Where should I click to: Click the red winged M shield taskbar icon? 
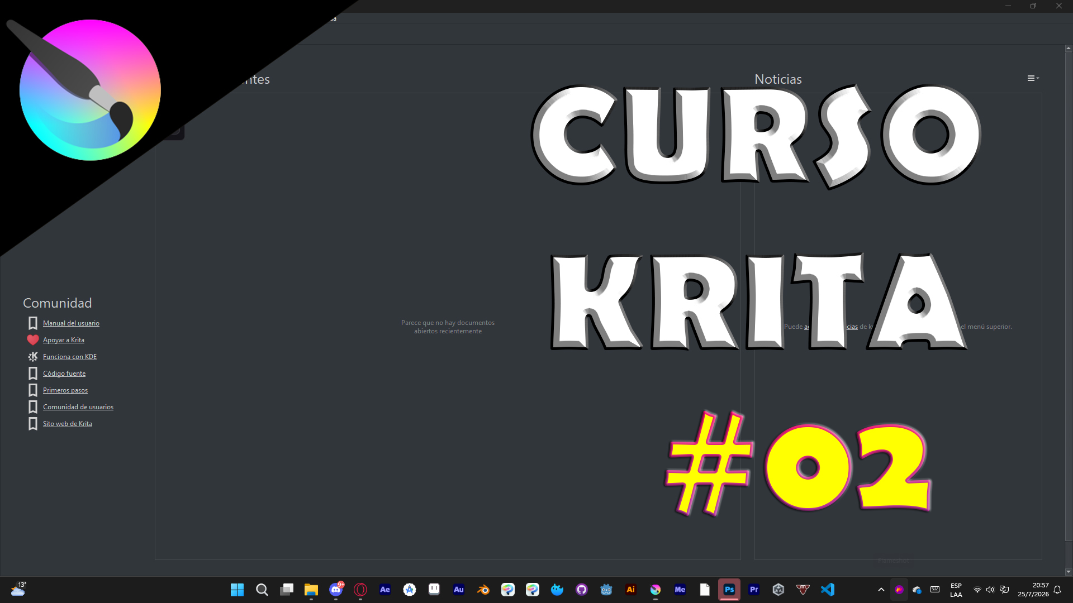[803, 590]
